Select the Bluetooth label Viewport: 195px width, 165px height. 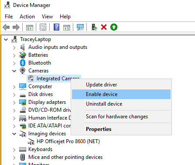[40, 63]
